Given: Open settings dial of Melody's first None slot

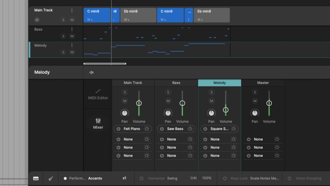Looking at the screenshot, I should [234, 139].
